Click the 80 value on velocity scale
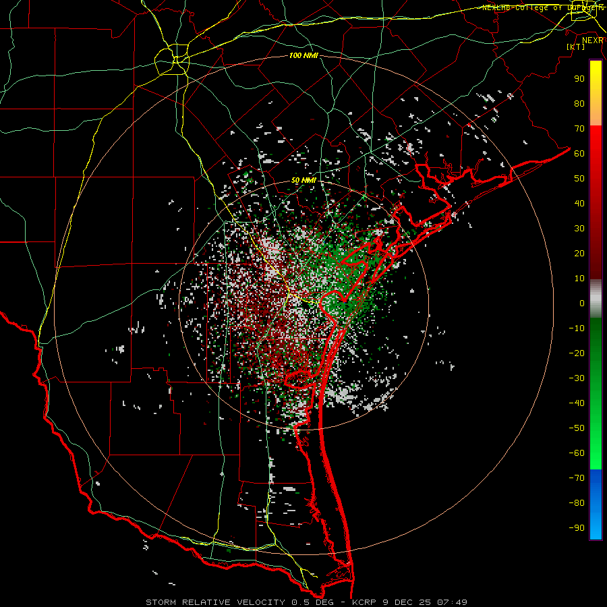The height and width of the screenshot is (607, 607). click(x=579, y=103)
